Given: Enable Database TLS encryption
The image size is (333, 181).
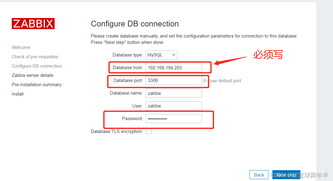Looking at the screenshot, I should pos(148,131).
